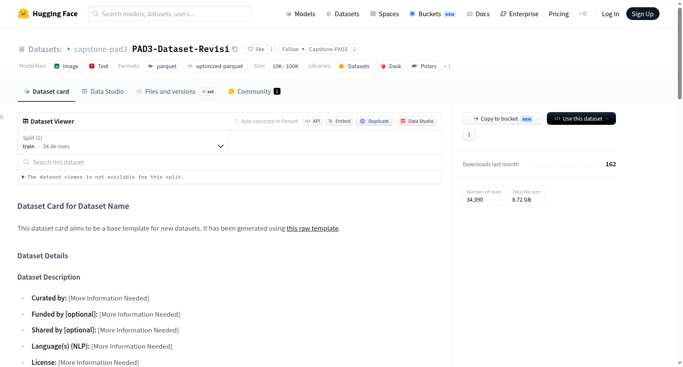Click the Dataset Card for Dataset Name heading
683x367 pixels.
coord(73,206)
